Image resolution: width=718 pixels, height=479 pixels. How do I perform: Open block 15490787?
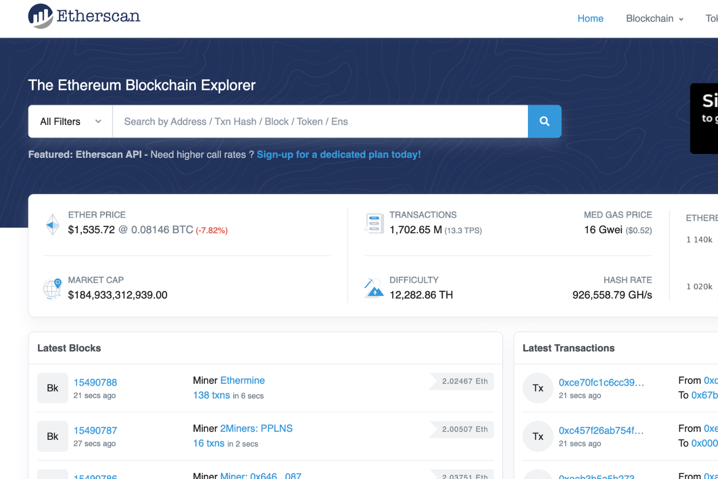click(x=95, y=431)
